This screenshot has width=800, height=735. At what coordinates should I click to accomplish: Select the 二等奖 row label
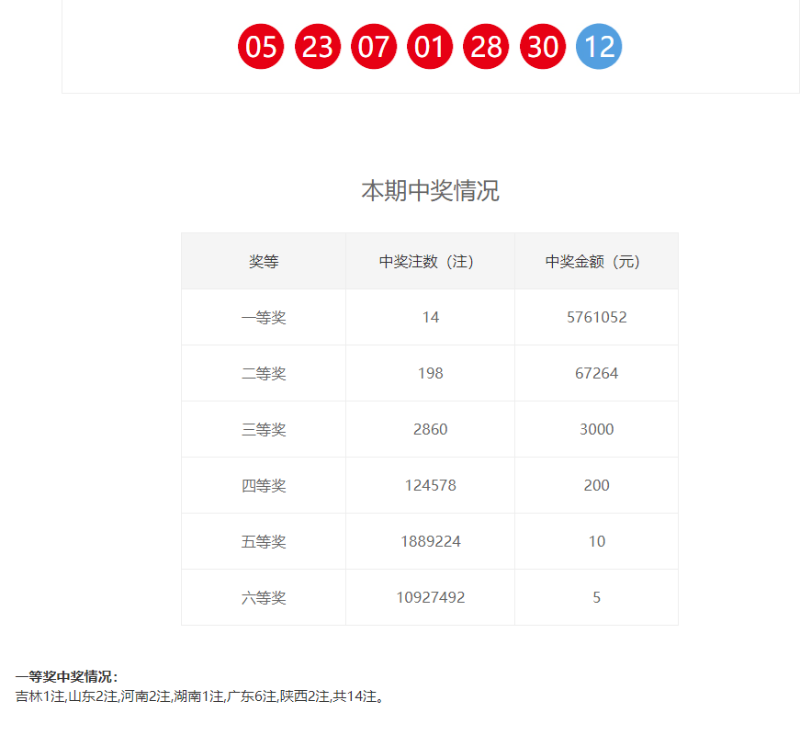[264, 374]
